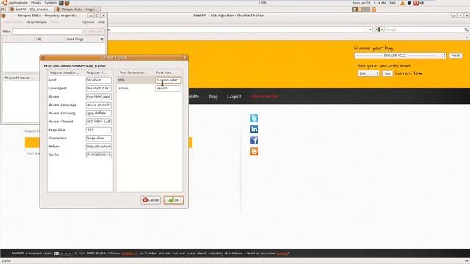
Task: Click the Cookie header value field
Action: coord(98,155)
